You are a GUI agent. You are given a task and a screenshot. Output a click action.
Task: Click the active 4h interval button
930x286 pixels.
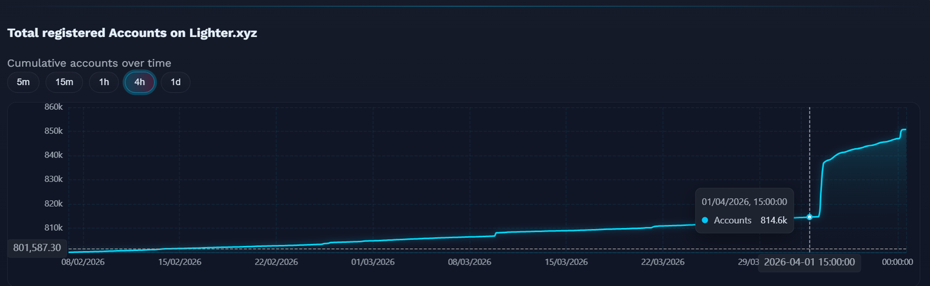point(139,82)
